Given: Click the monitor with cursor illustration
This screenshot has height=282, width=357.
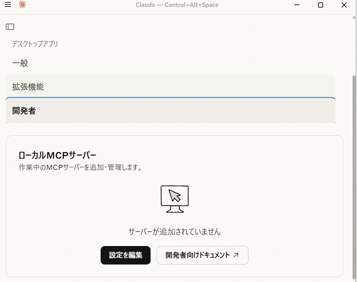Looking at the screenshot, I should pos(175,199).
